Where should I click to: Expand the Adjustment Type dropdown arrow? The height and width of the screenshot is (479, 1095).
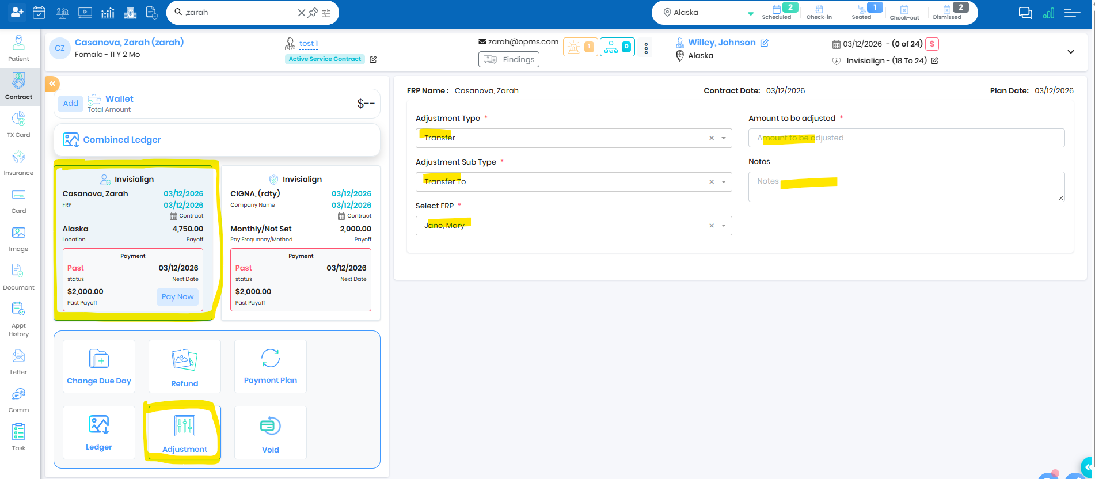click(724, 138)
